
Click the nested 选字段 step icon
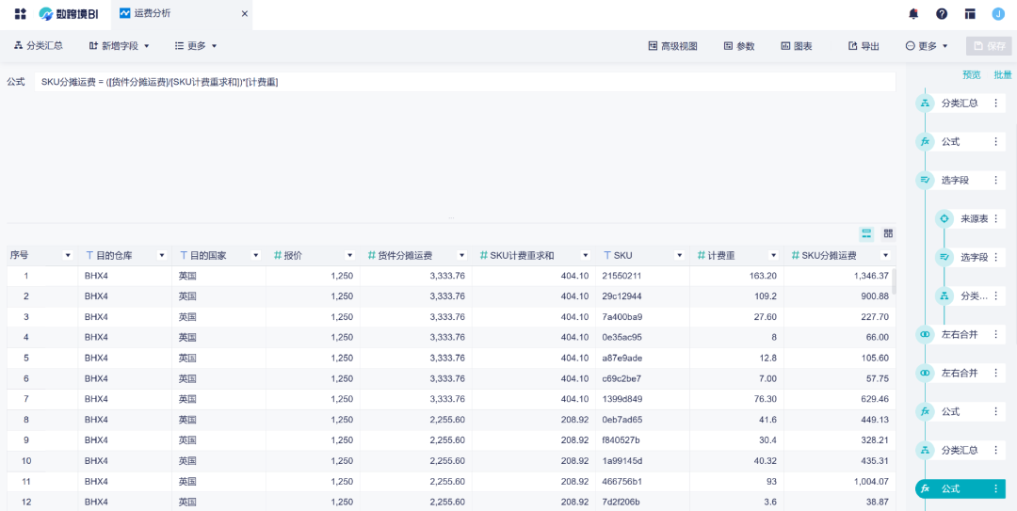pyautogui.click(x=944, y=258)
